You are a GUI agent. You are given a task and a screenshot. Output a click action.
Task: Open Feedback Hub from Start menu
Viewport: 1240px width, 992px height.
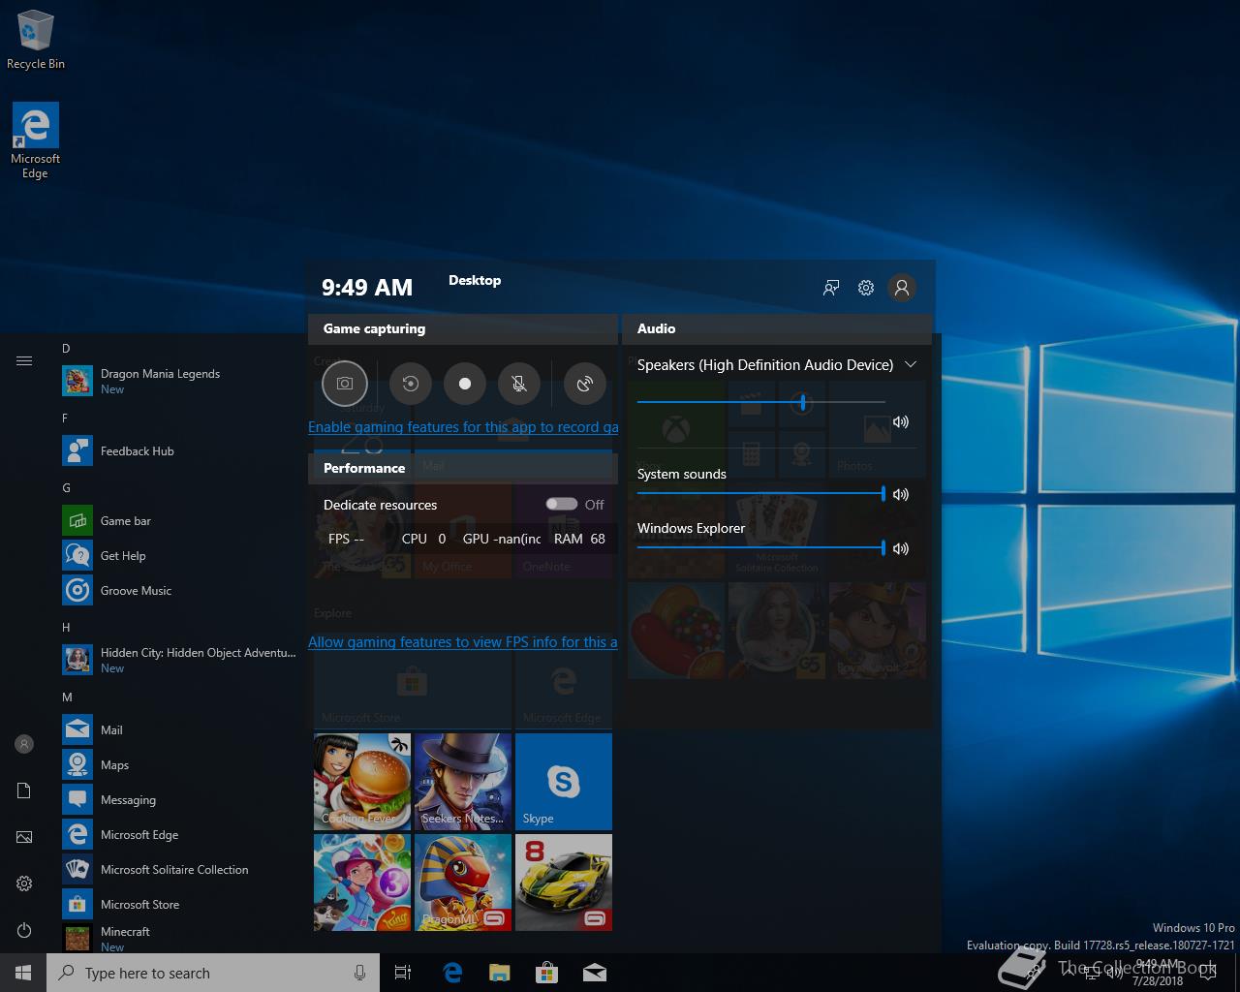click(179, 450)
